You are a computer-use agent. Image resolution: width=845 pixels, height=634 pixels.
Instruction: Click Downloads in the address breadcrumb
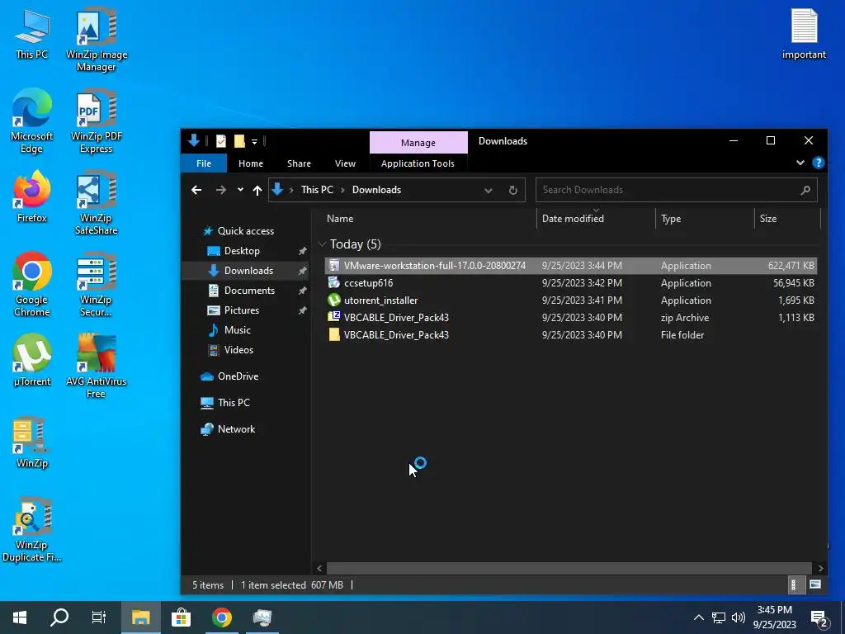tap(376, 190)
